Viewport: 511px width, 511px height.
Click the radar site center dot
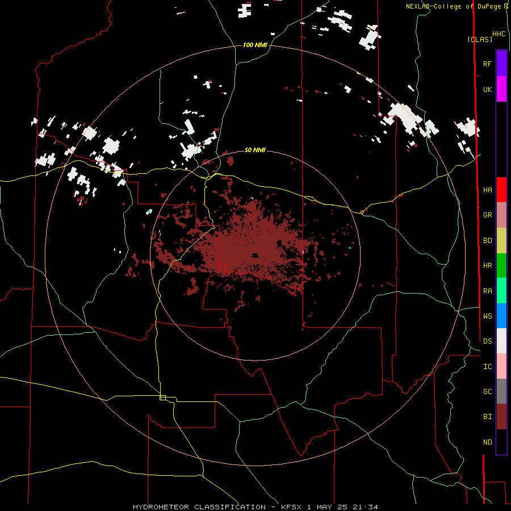pyautogui.click(x=255, y=255)
